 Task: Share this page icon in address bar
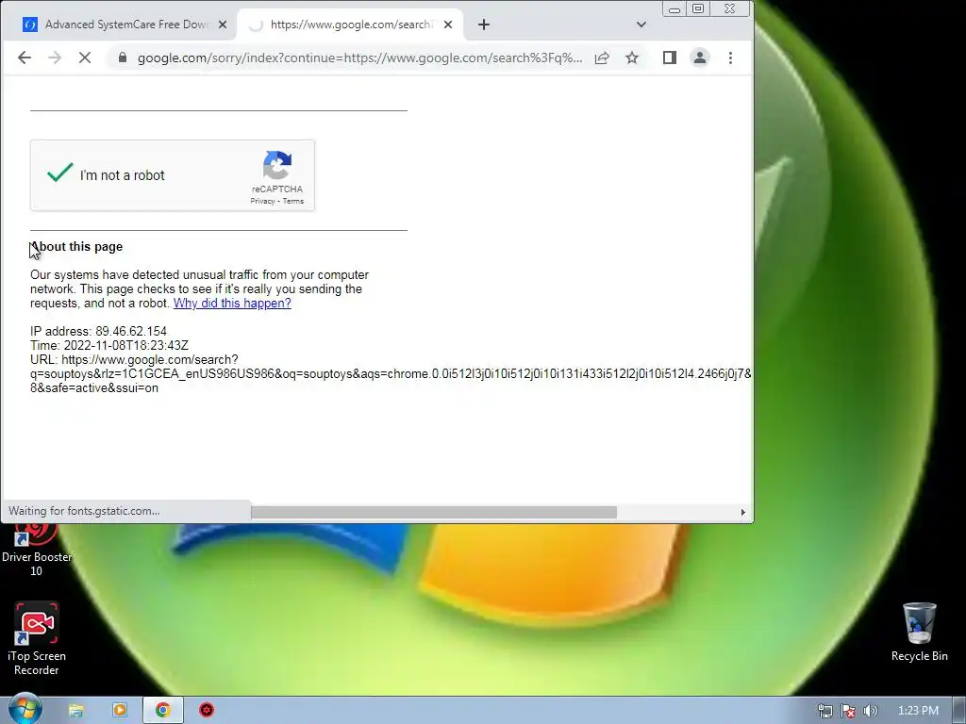(x=602, y=58)
